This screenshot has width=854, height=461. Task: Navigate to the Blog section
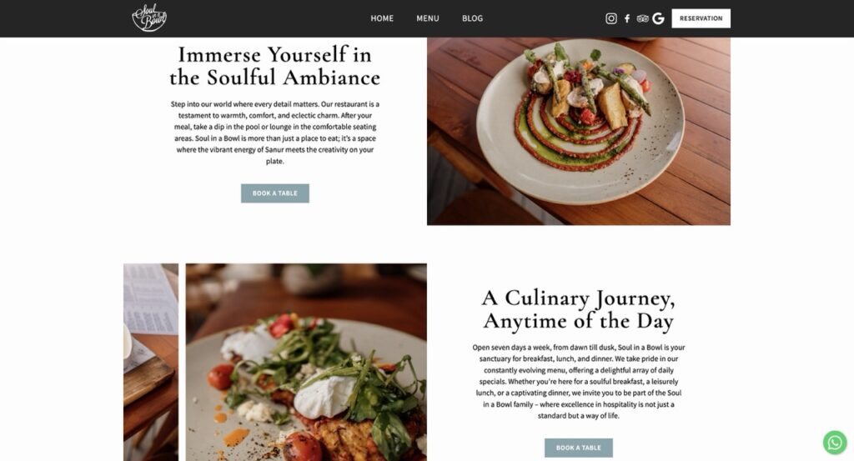coord(472,18)
